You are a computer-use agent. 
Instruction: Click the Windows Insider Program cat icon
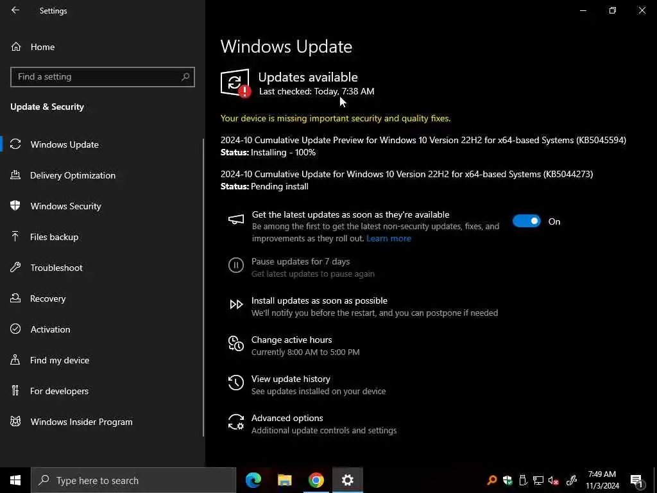pyautogui.click(x=15, y=422)
